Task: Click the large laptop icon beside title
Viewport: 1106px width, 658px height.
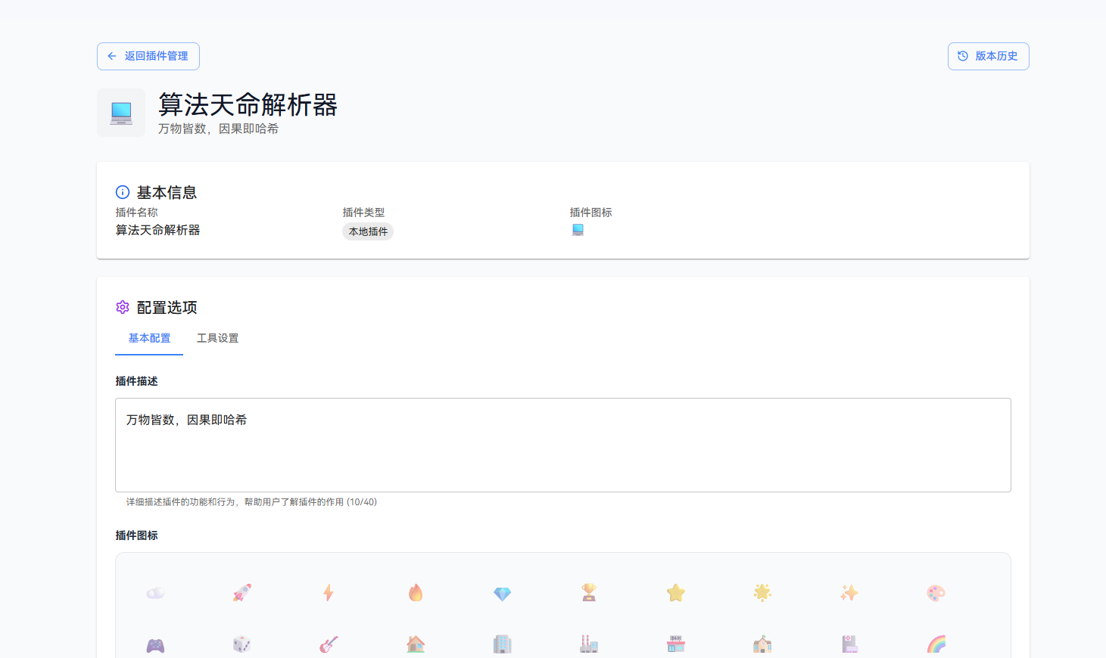Action: [121, 113]
